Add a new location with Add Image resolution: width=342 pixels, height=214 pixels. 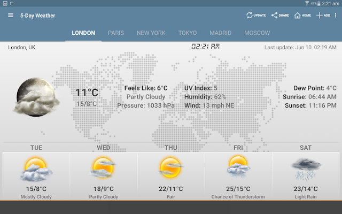(323, 16)
